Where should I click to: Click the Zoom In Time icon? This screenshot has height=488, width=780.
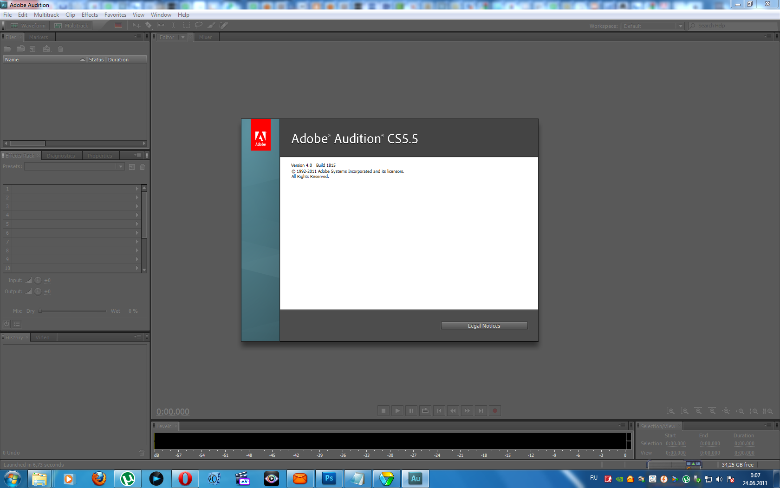click(698, 411)
